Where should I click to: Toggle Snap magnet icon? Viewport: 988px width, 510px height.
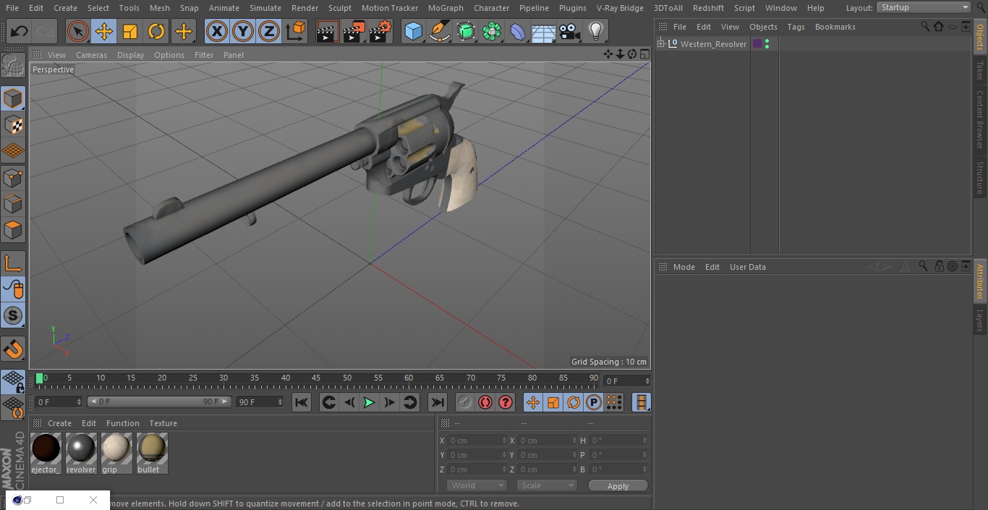(x=13, y=349)
